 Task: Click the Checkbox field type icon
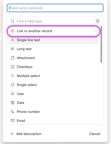pyautogui.click(x=13, y=67)
